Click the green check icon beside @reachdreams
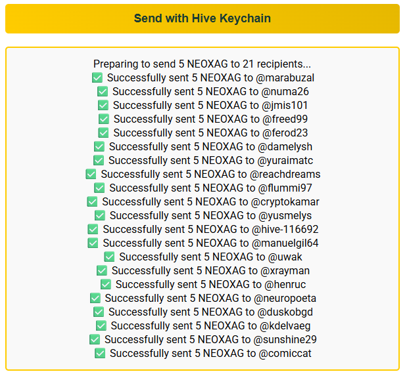 (x=91, y=174)
